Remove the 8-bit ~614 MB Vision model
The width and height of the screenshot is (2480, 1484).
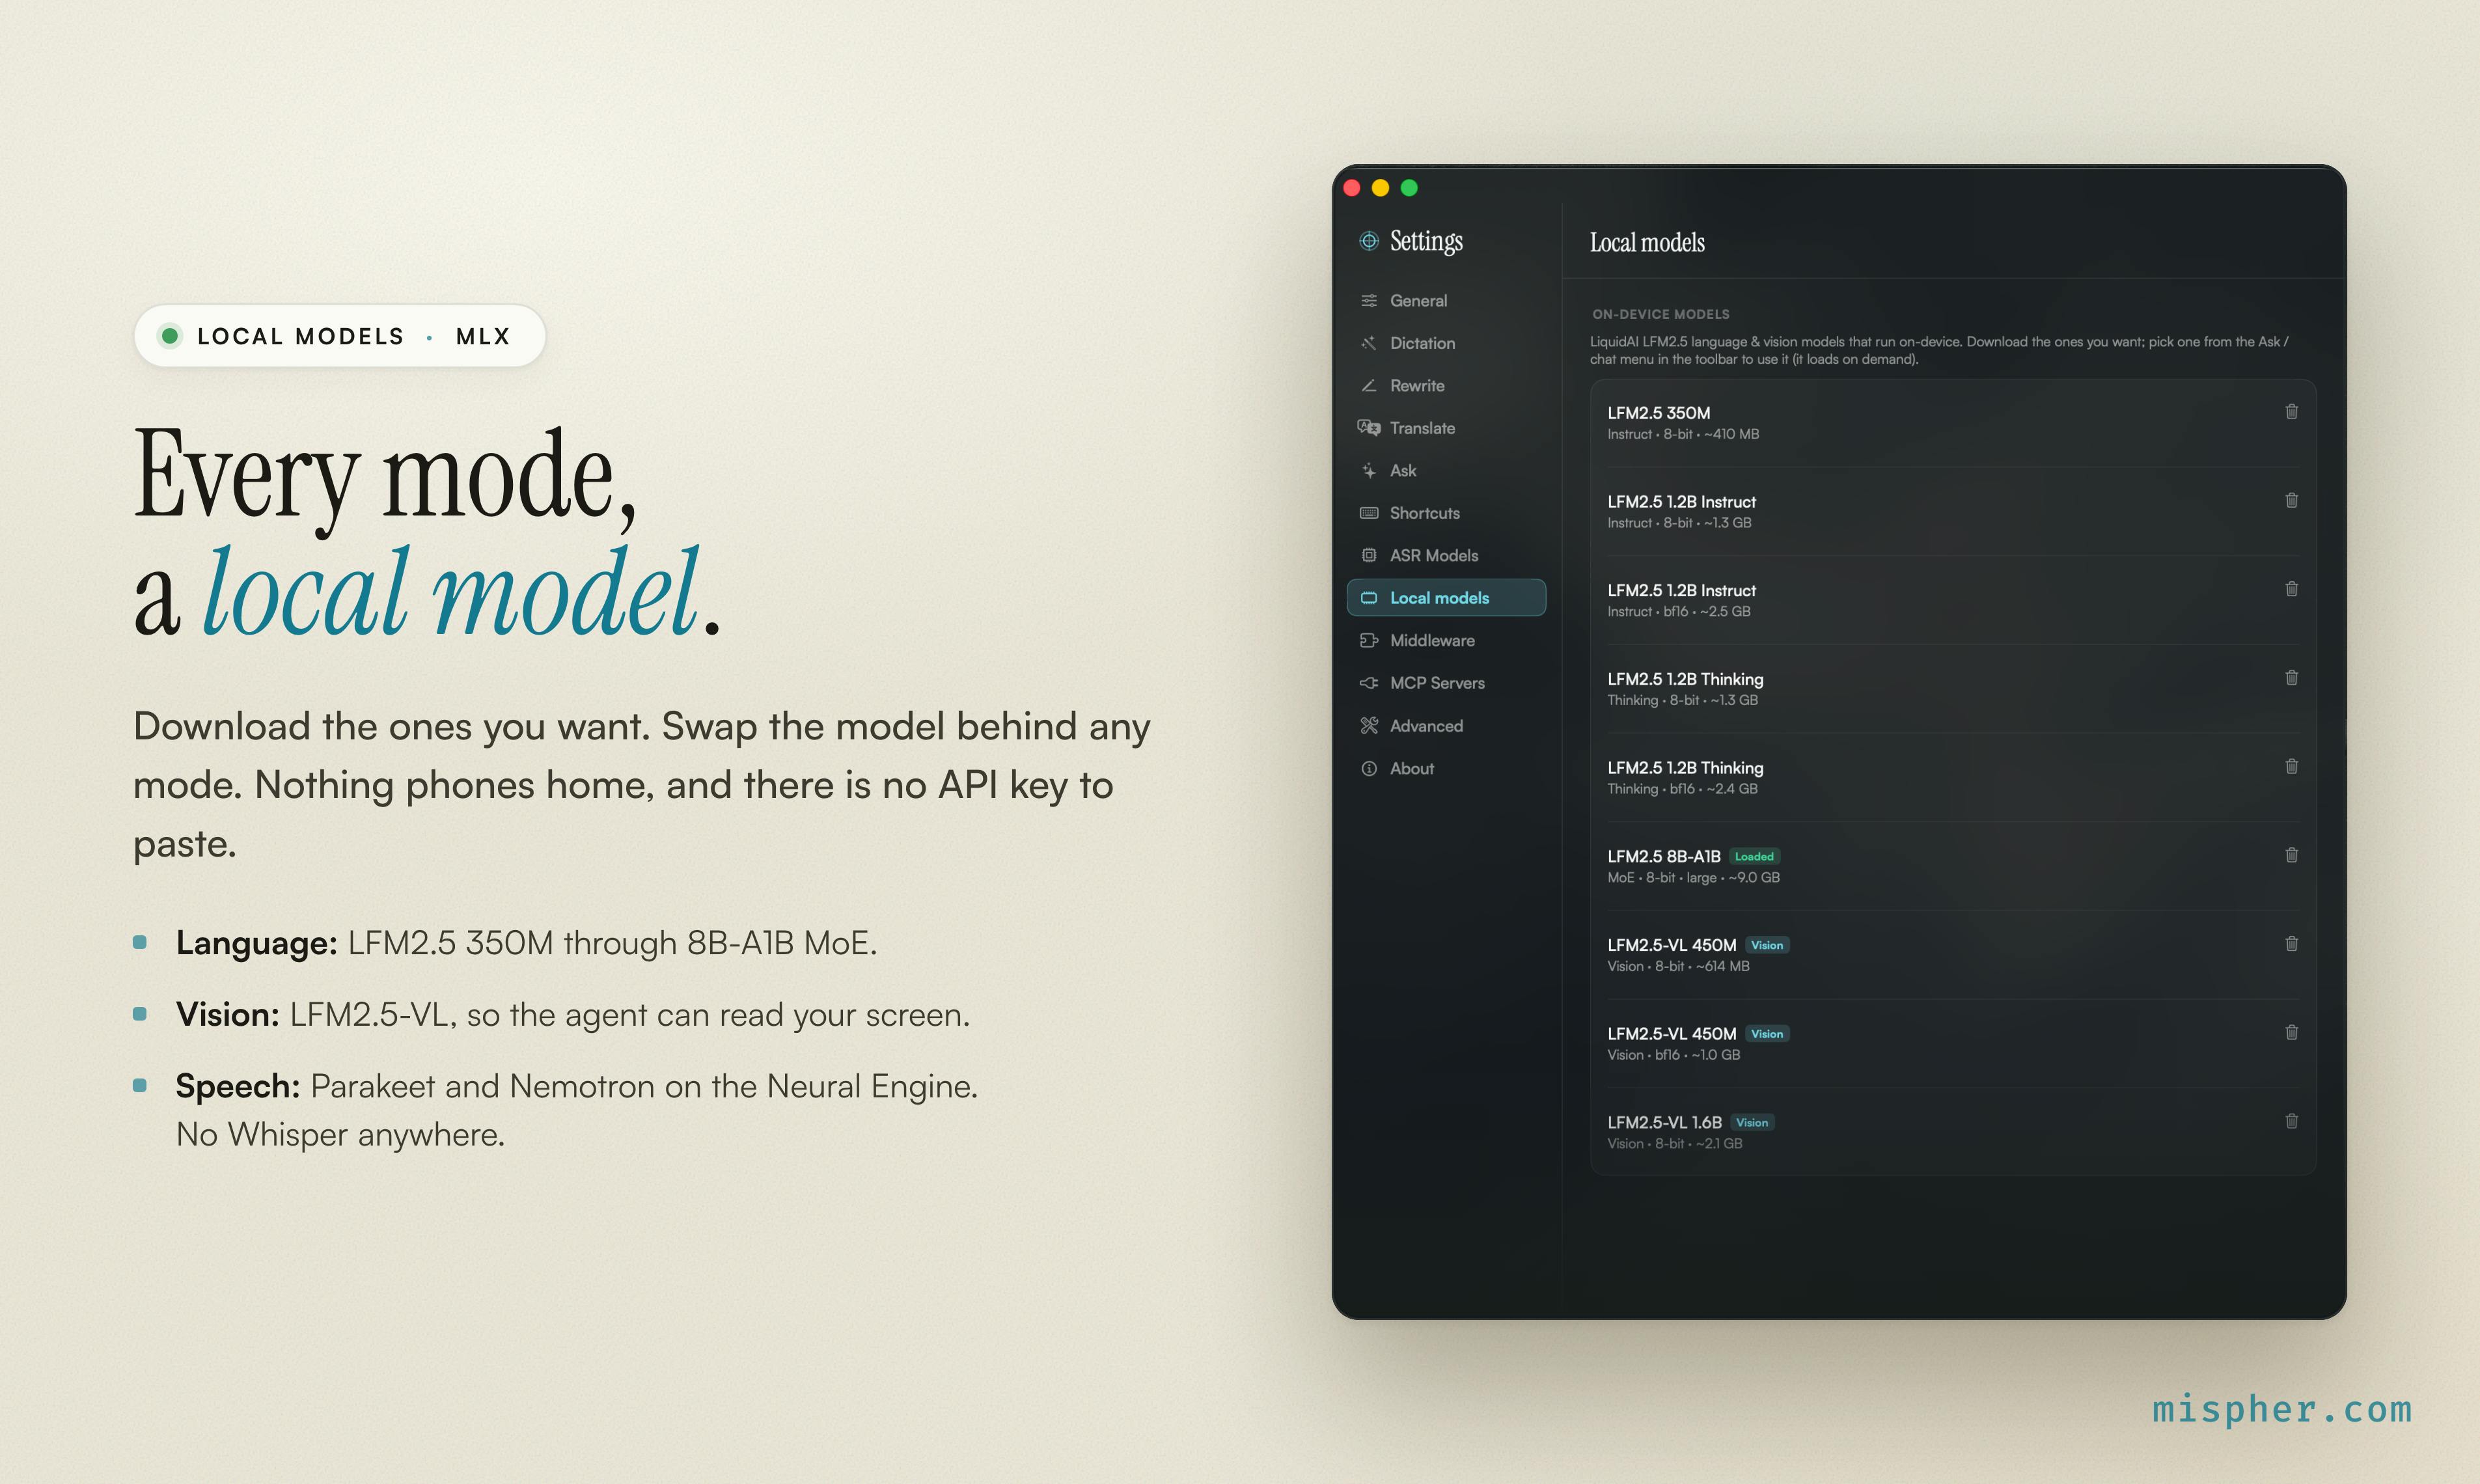(2291, 944)
